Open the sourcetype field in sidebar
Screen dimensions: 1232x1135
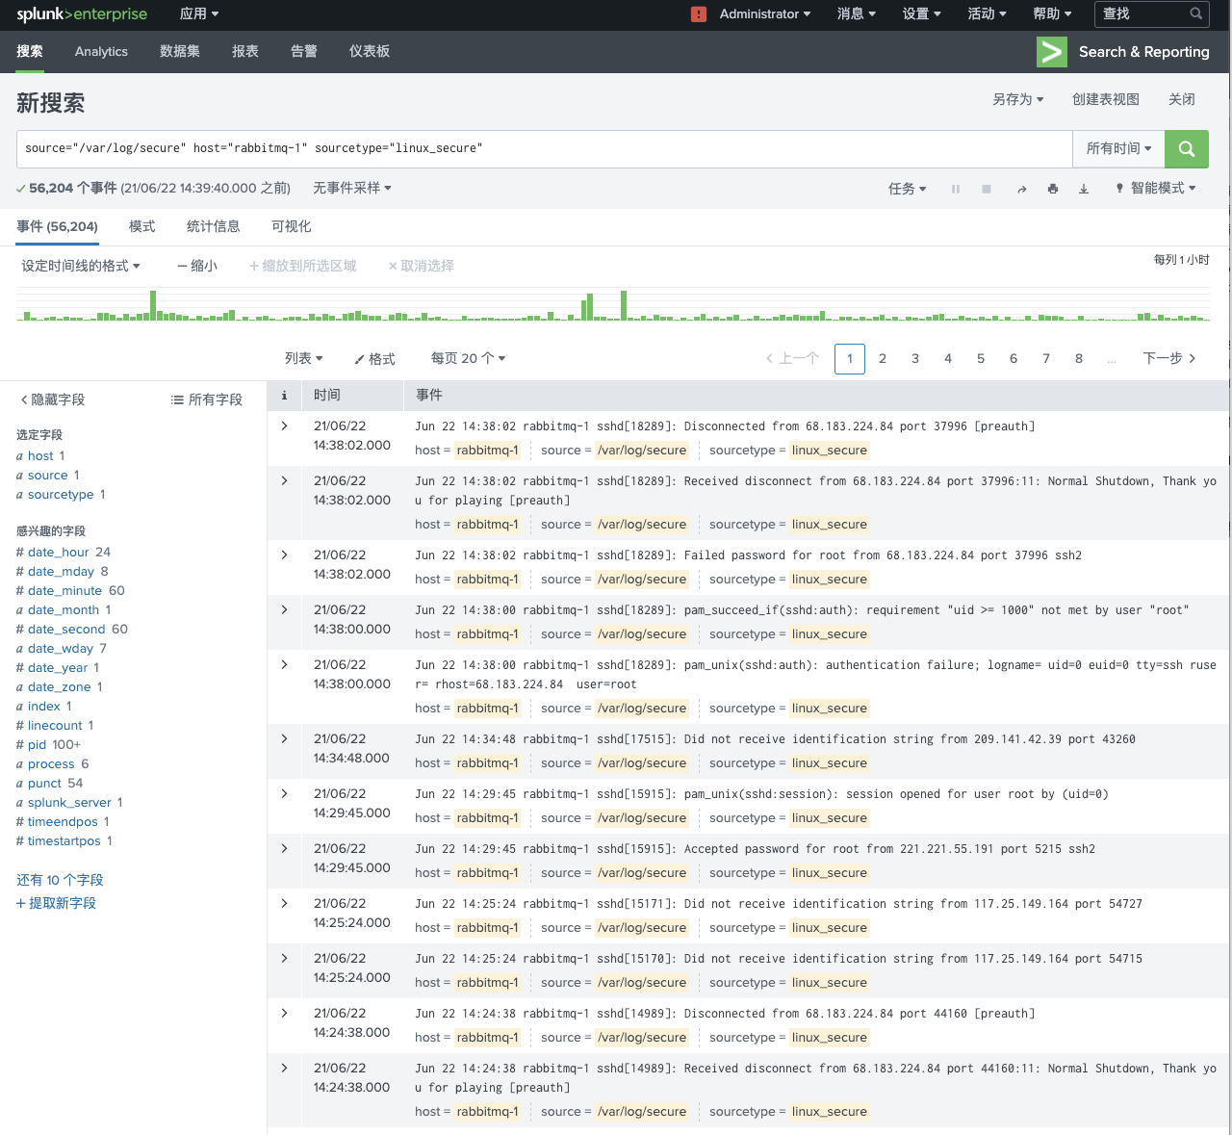(x=61, y=494)
